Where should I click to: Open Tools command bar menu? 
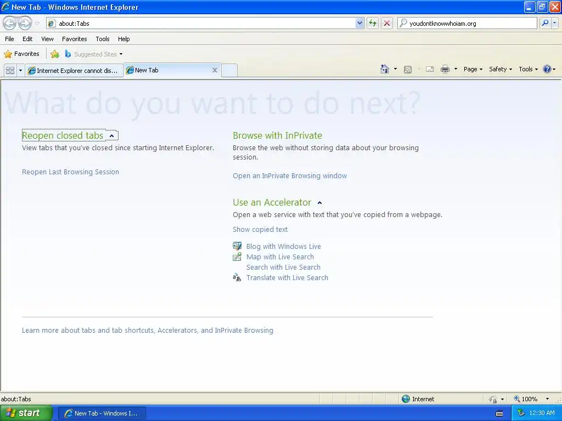pyautogui.click(x=528, y=70)
